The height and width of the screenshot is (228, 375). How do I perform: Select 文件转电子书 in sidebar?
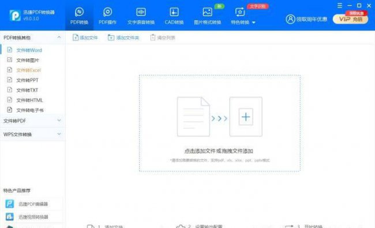click(x=33, y=110)
